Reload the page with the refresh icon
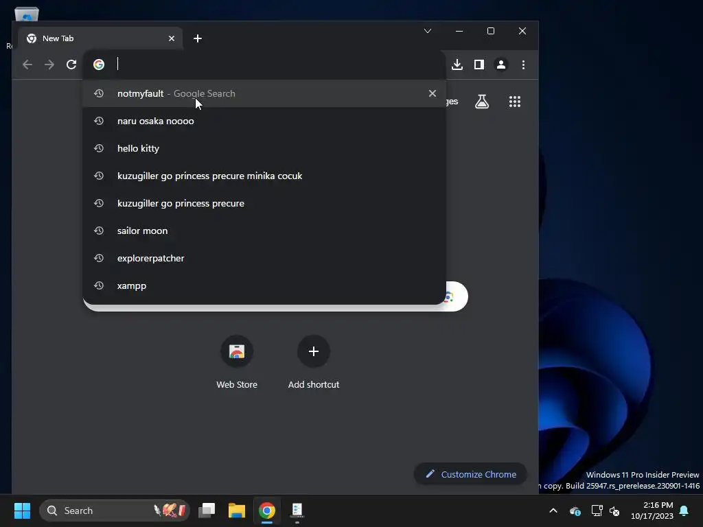 [71, 65]
